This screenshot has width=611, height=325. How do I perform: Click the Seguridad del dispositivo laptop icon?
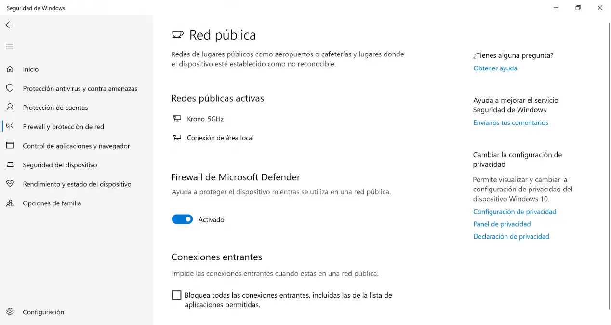pyautogui.click(x=10, y=165)
